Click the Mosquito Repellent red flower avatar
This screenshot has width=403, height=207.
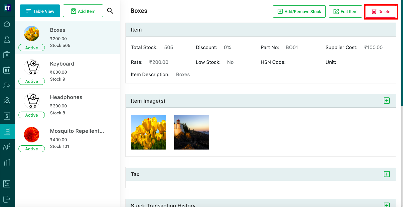(x=32, y=134)
